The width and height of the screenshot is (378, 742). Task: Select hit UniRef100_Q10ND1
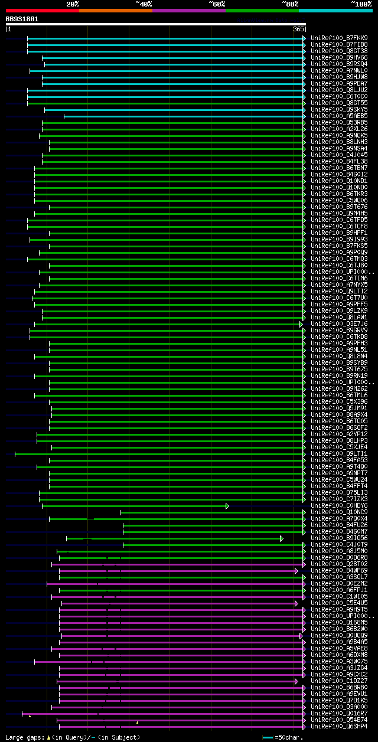coord(339,181)
